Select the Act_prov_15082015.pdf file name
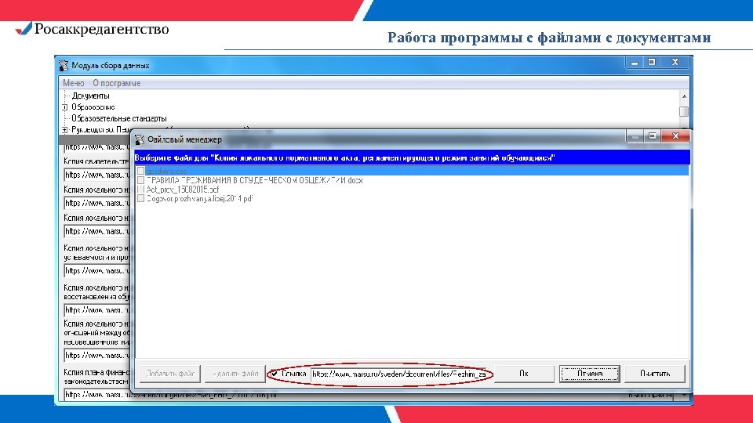 [183, 190]
